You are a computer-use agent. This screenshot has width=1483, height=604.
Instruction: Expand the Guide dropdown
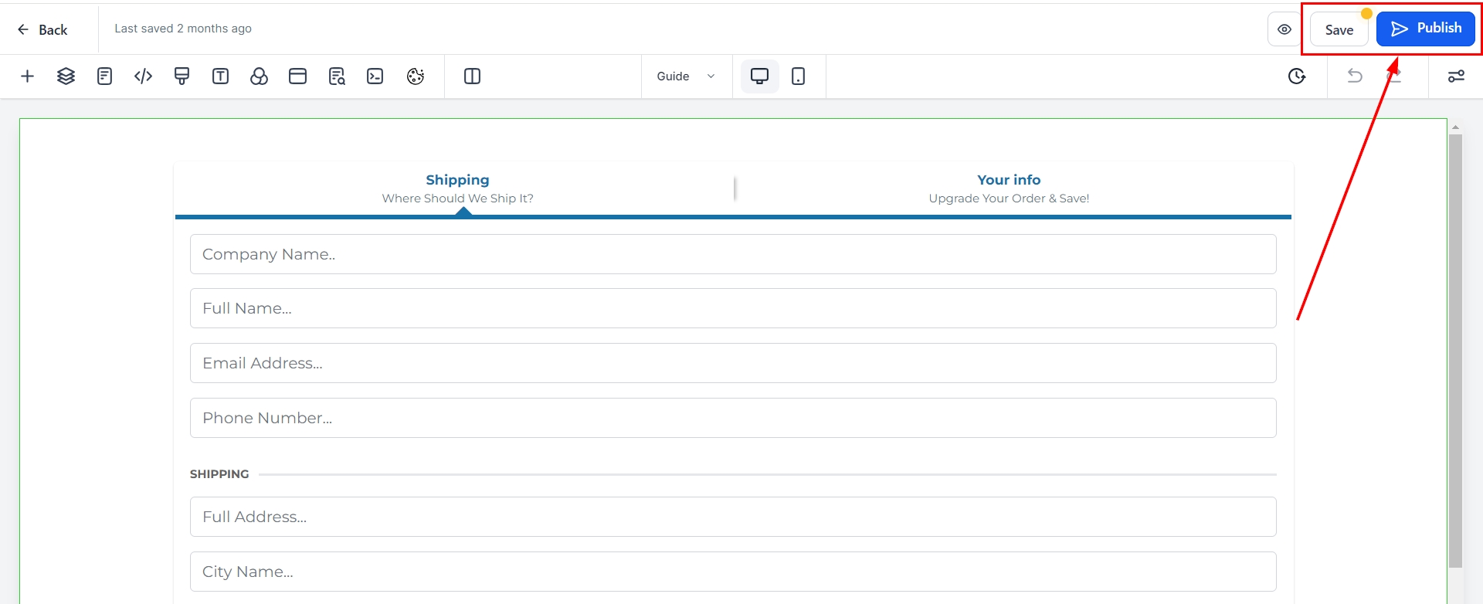(x=686, y=76)
